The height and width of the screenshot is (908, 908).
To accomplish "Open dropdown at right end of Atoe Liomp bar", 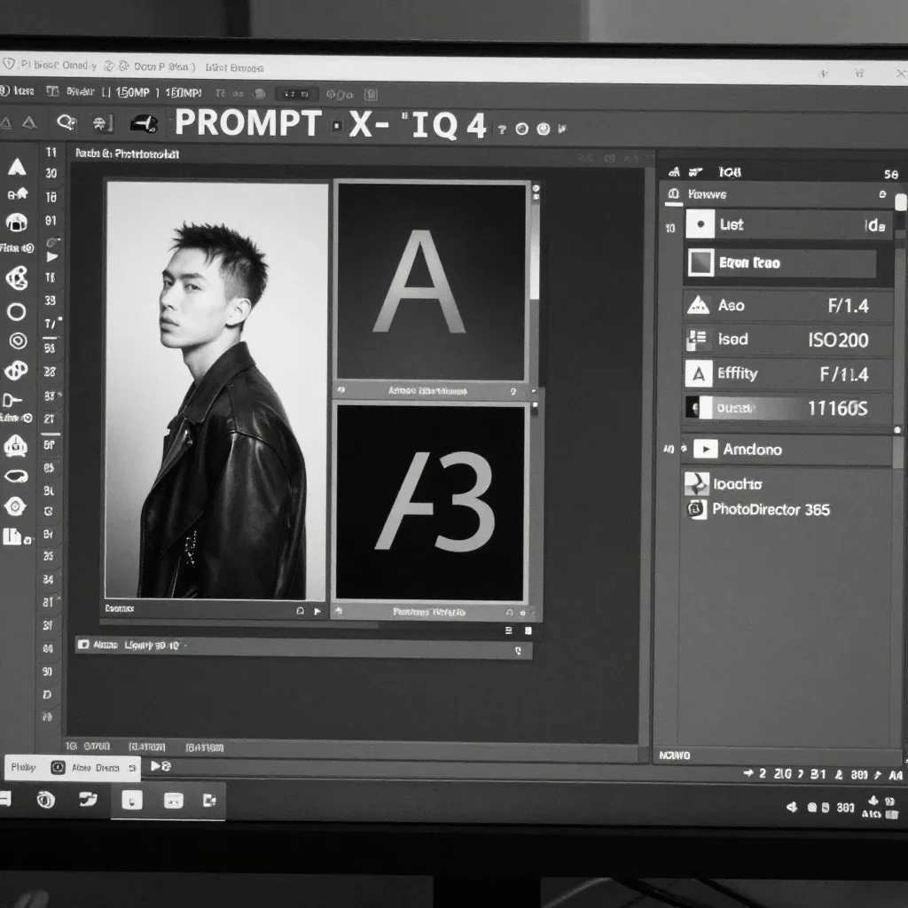I will coord(518,651).
